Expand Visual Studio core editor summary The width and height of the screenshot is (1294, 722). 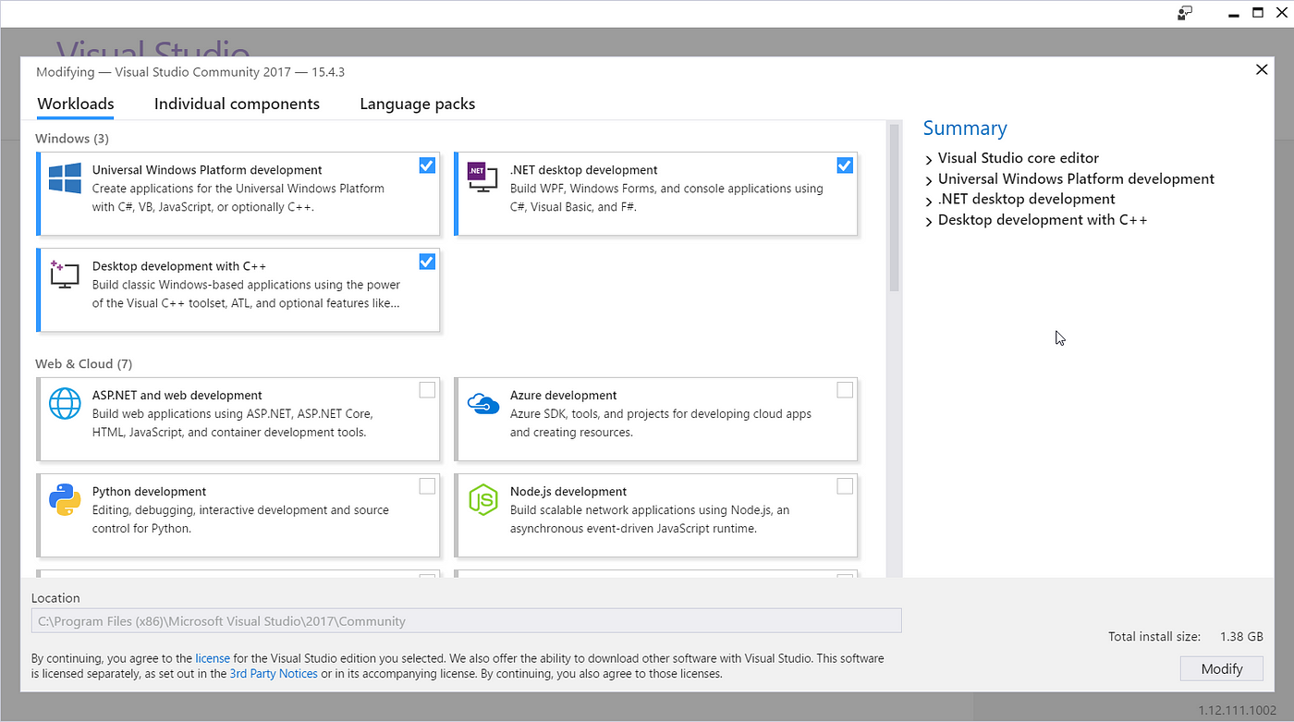click(929, 159)
